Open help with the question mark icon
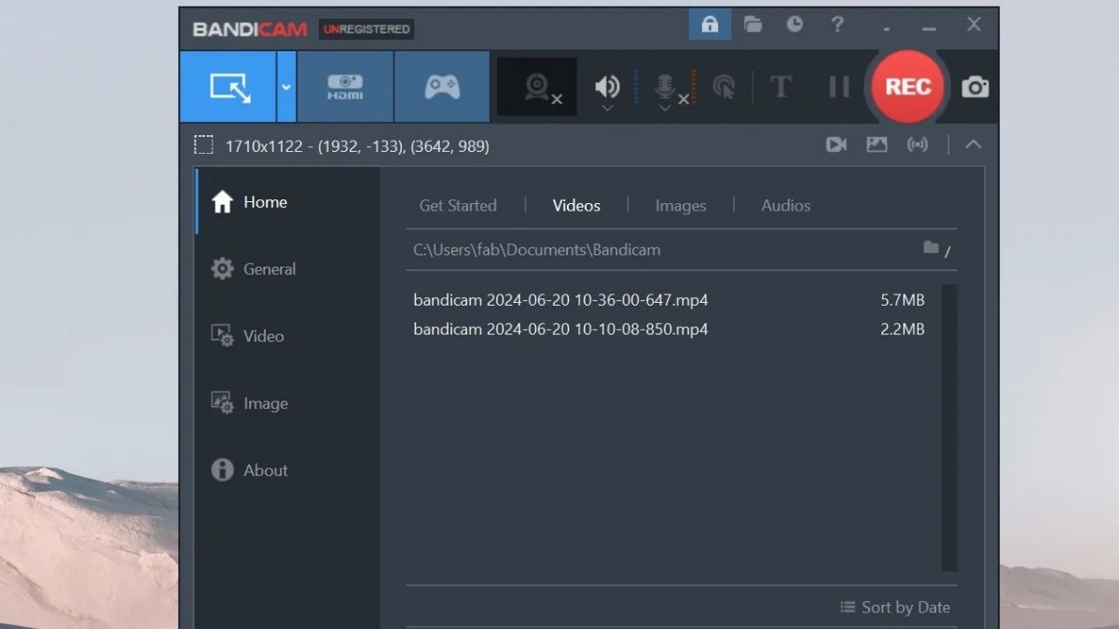The image size is (1119, 629). [x=837, y=25]
